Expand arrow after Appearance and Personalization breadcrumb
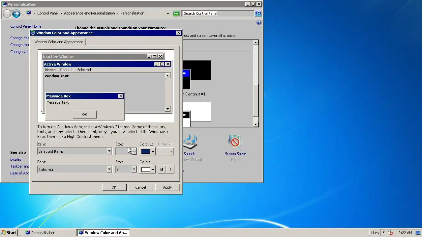 (x=118, y=13)
